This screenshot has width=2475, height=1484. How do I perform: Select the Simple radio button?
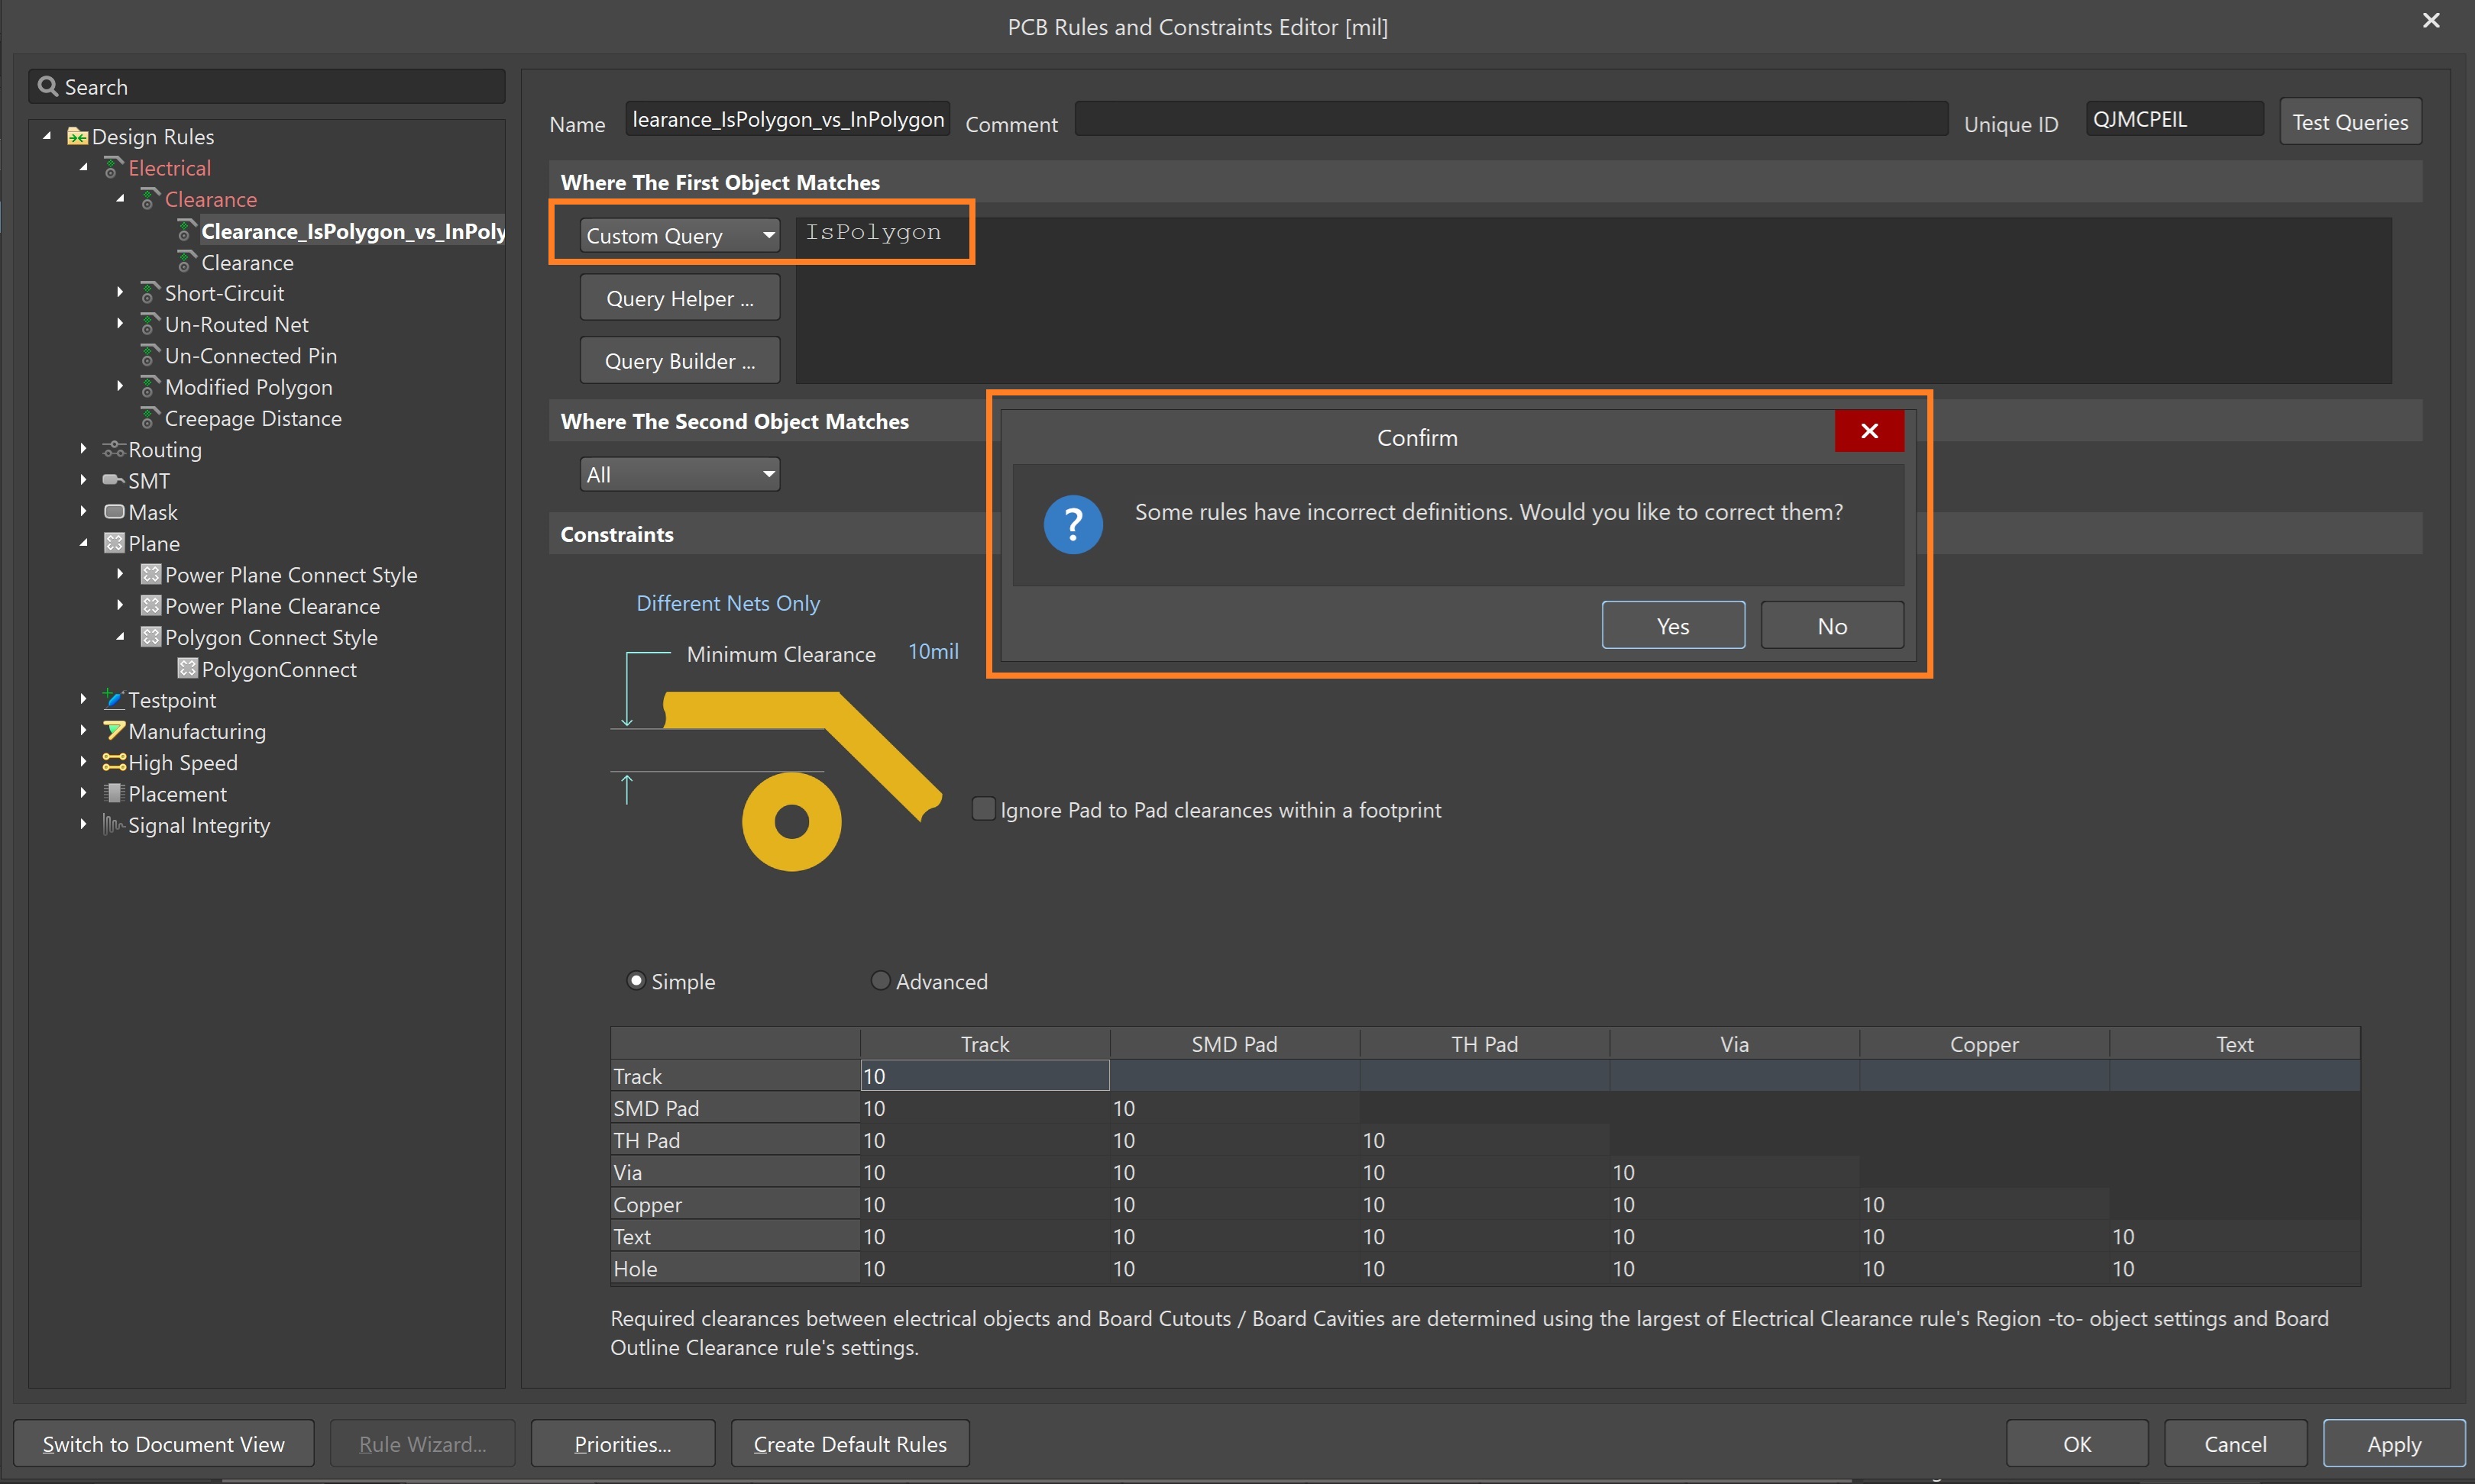[636, 980]
